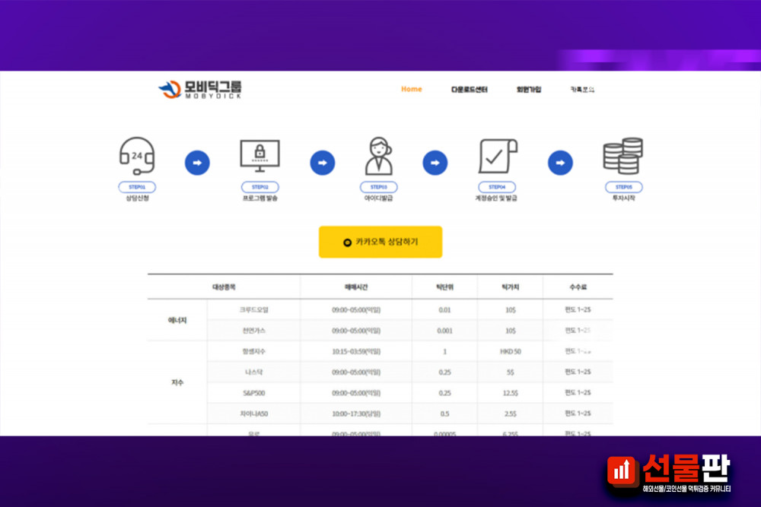The width and height of the screenshot is (761, 507).
Task: Click the 매매시간 column header
Action: 355,287
